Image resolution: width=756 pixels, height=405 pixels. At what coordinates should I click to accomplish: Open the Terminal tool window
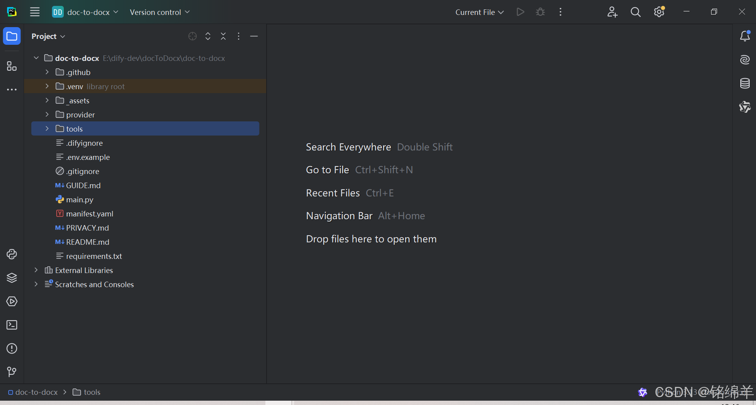(12, 325)
